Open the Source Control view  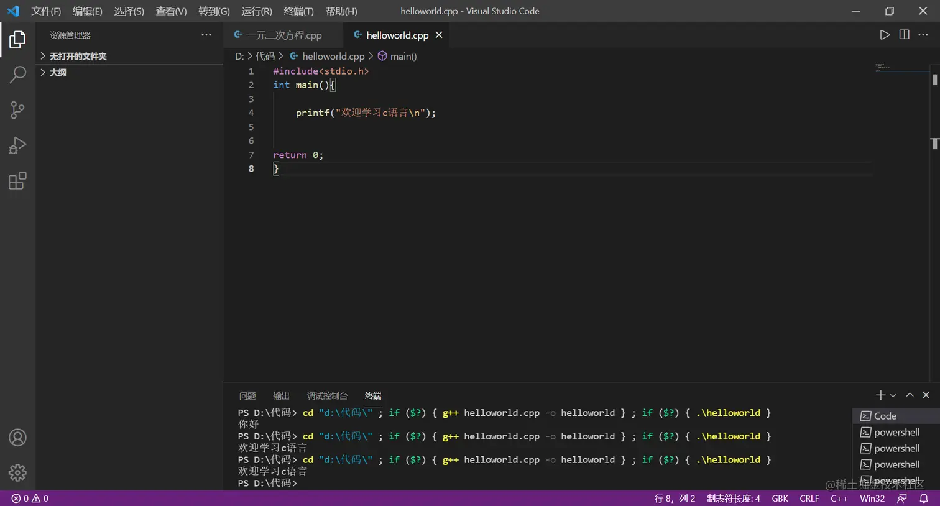[17, 109]
